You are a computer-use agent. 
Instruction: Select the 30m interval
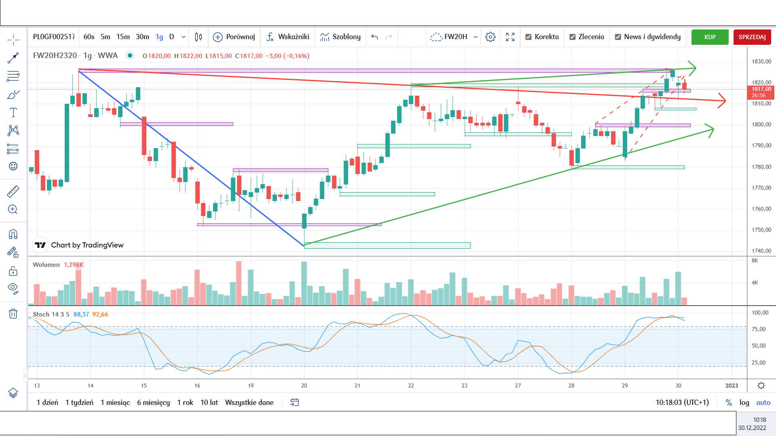[142, 37]
